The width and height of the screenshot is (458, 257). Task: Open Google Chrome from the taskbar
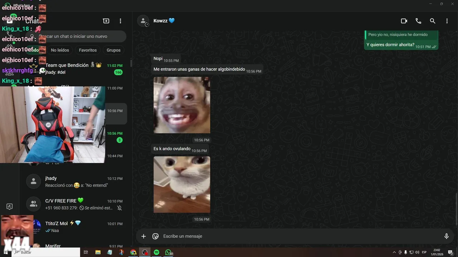(133, 252)
